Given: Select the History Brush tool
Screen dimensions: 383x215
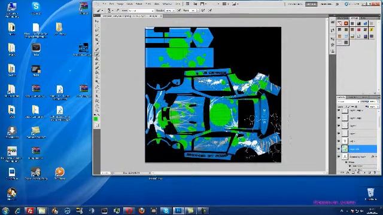Looking at the screenshot, I should (97, 63).
